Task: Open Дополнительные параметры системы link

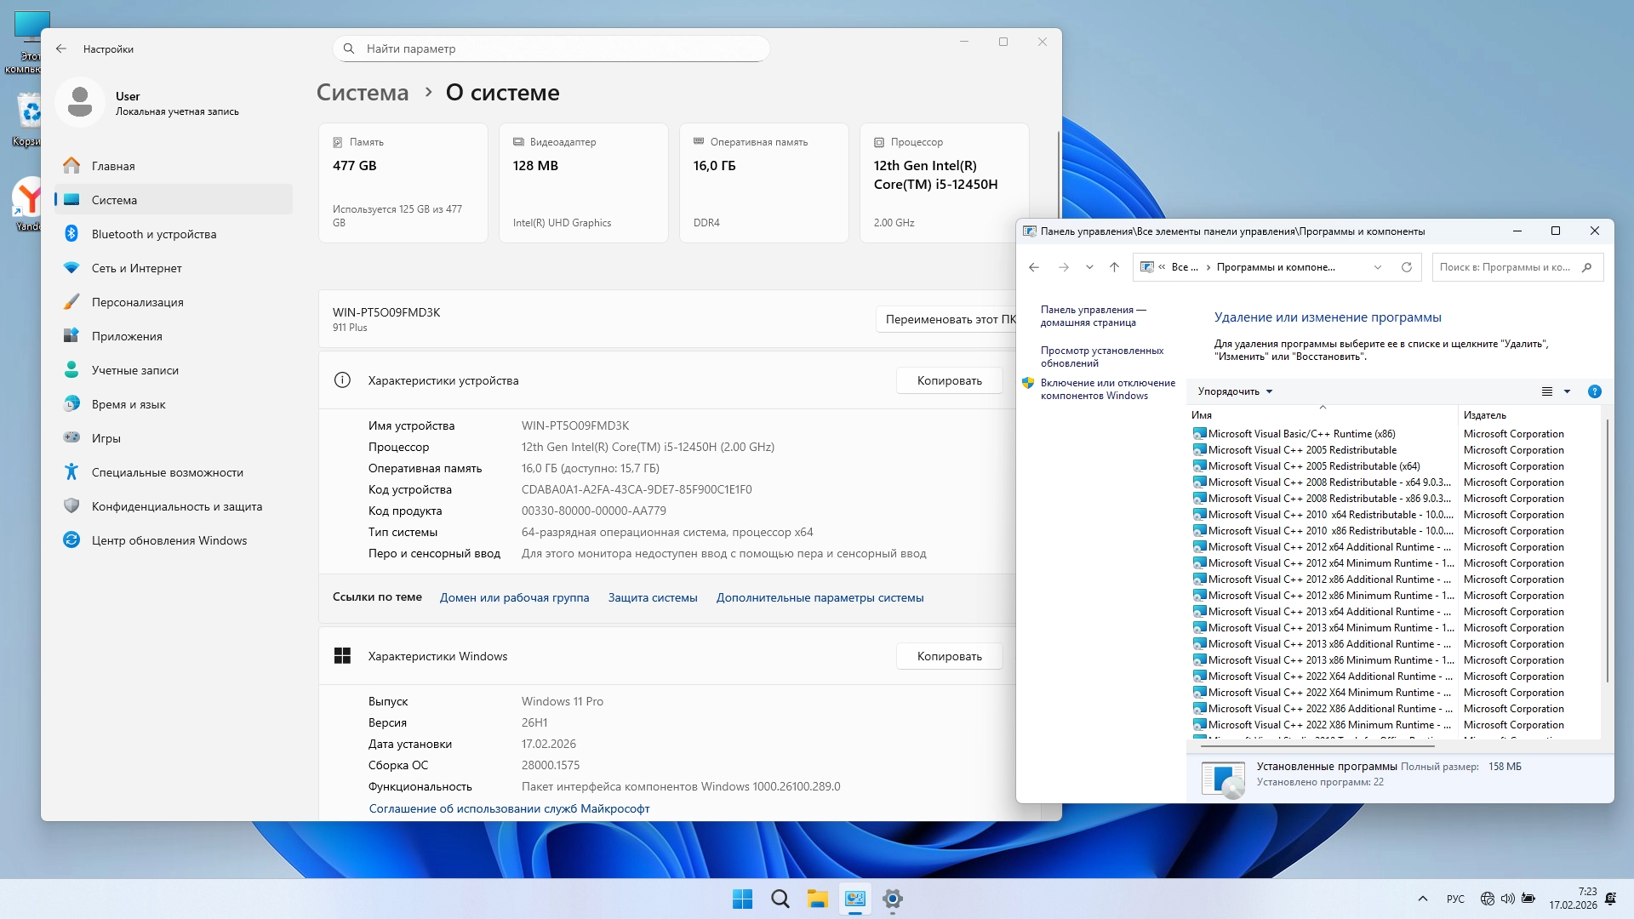Action: pos(820,597)
